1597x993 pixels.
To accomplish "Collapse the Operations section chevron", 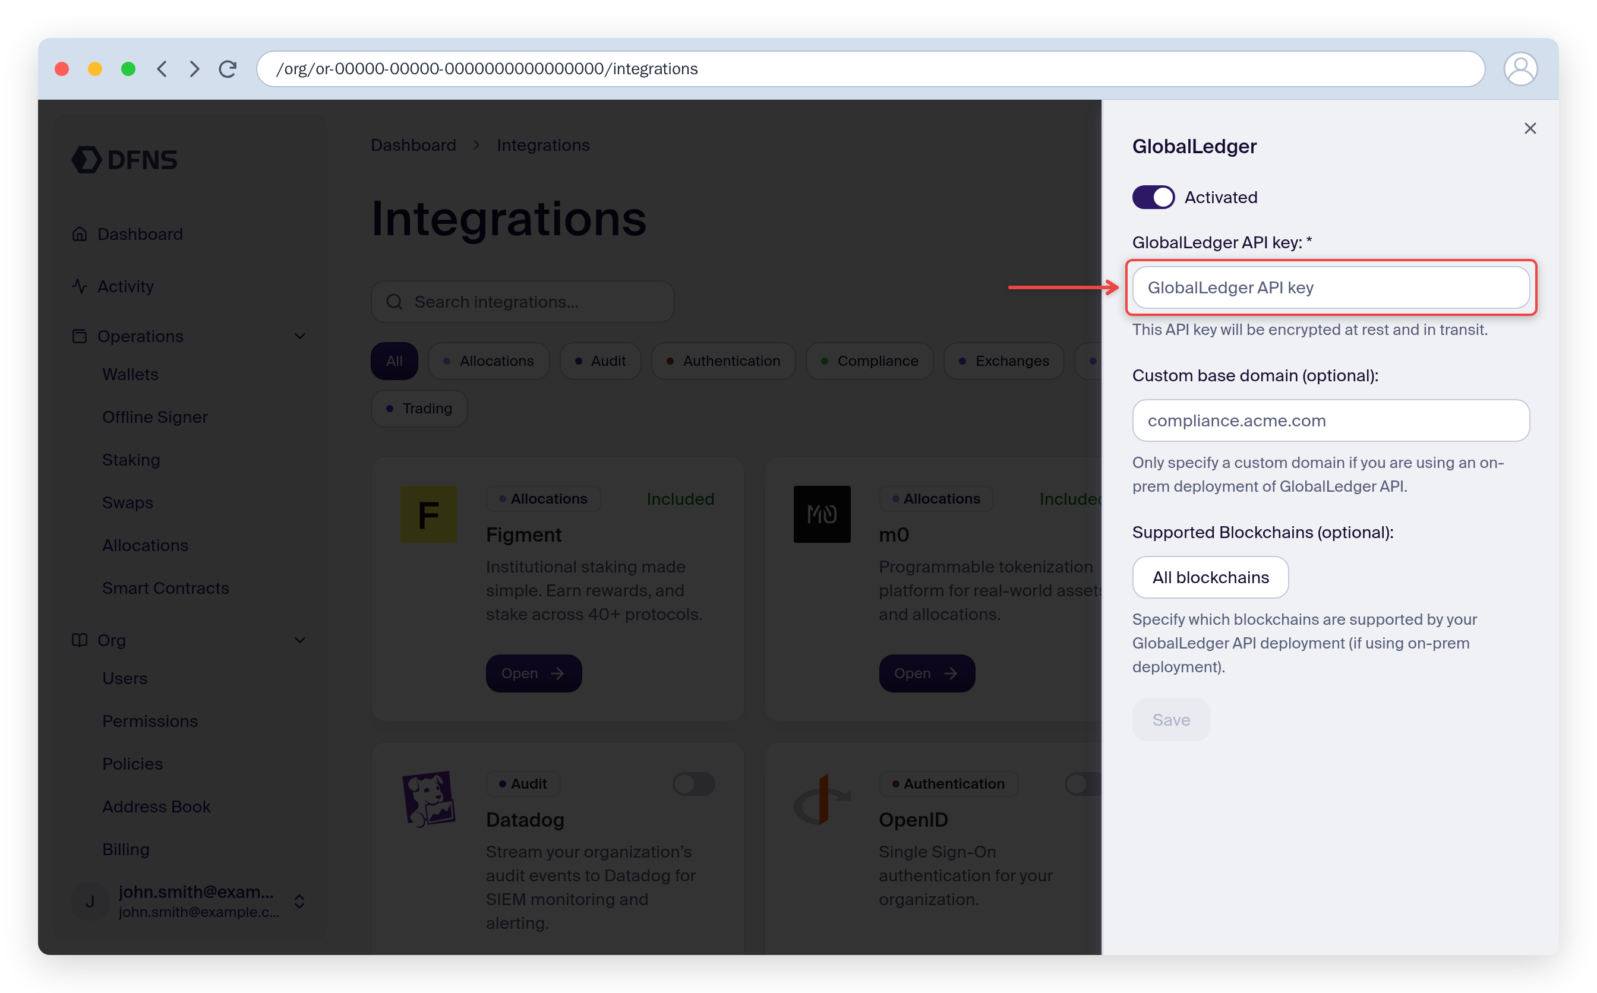I will click(x=300, y=336).
